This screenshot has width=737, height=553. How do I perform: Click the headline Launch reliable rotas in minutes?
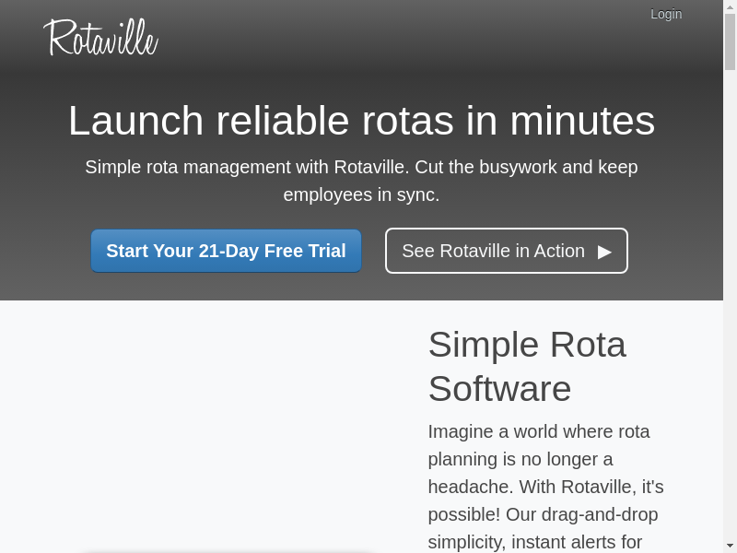click(361, 121)
